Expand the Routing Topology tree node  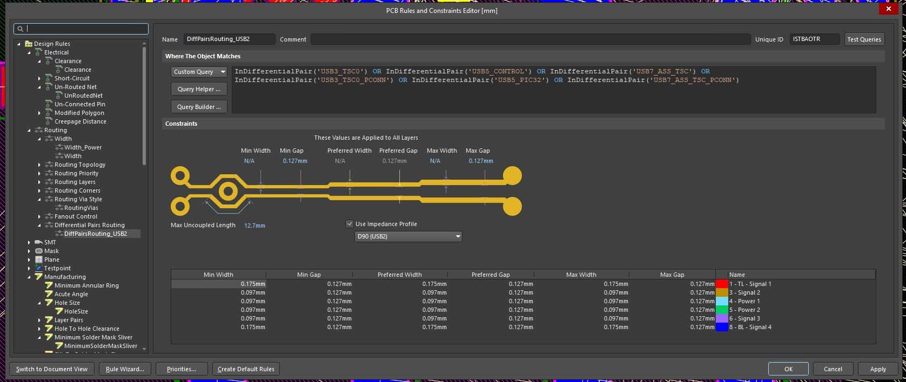tap(39, 165)
